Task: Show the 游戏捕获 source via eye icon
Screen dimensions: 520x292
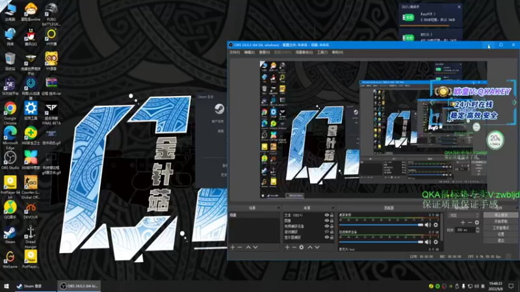Action: coord(327,232)
